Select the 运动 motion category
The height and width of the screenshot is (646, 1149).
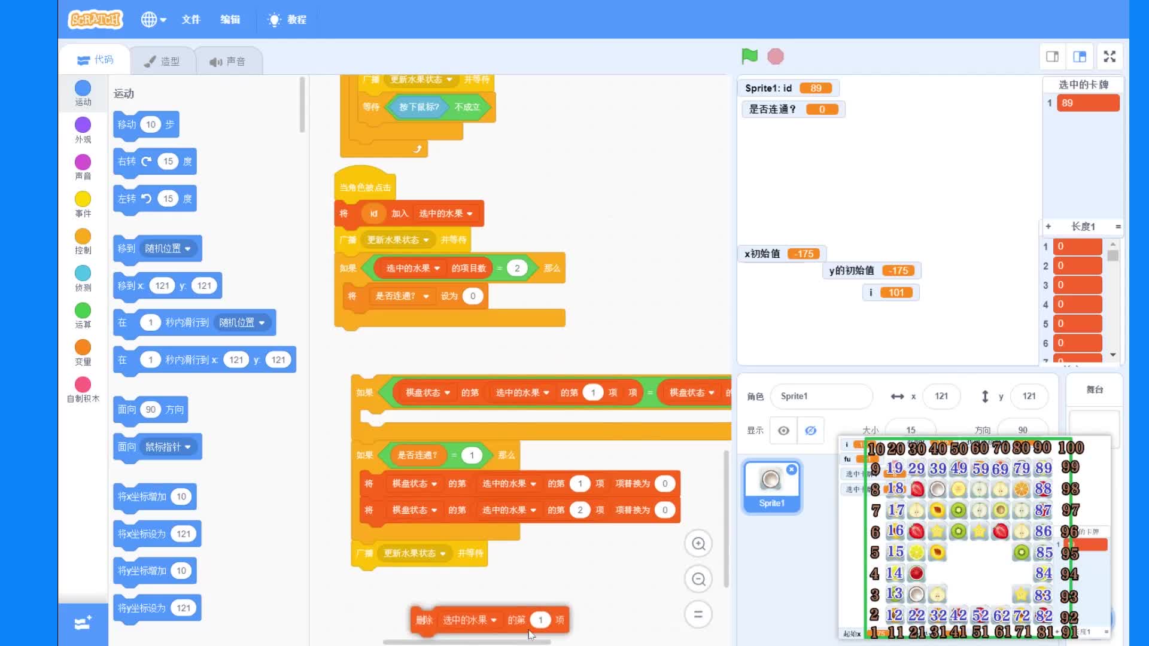coord(83,93)
